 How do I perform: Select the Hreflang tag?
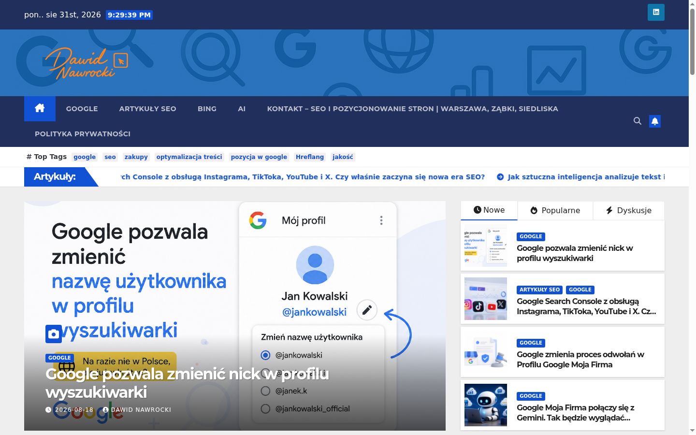[x=310, y=157]
